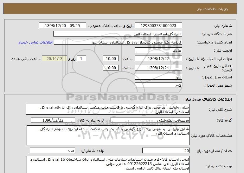The width and height of the screenshot is (244, 173).
Task: Click the تاریخ و ساعت اعلان عمومی label
Action: 111,26
